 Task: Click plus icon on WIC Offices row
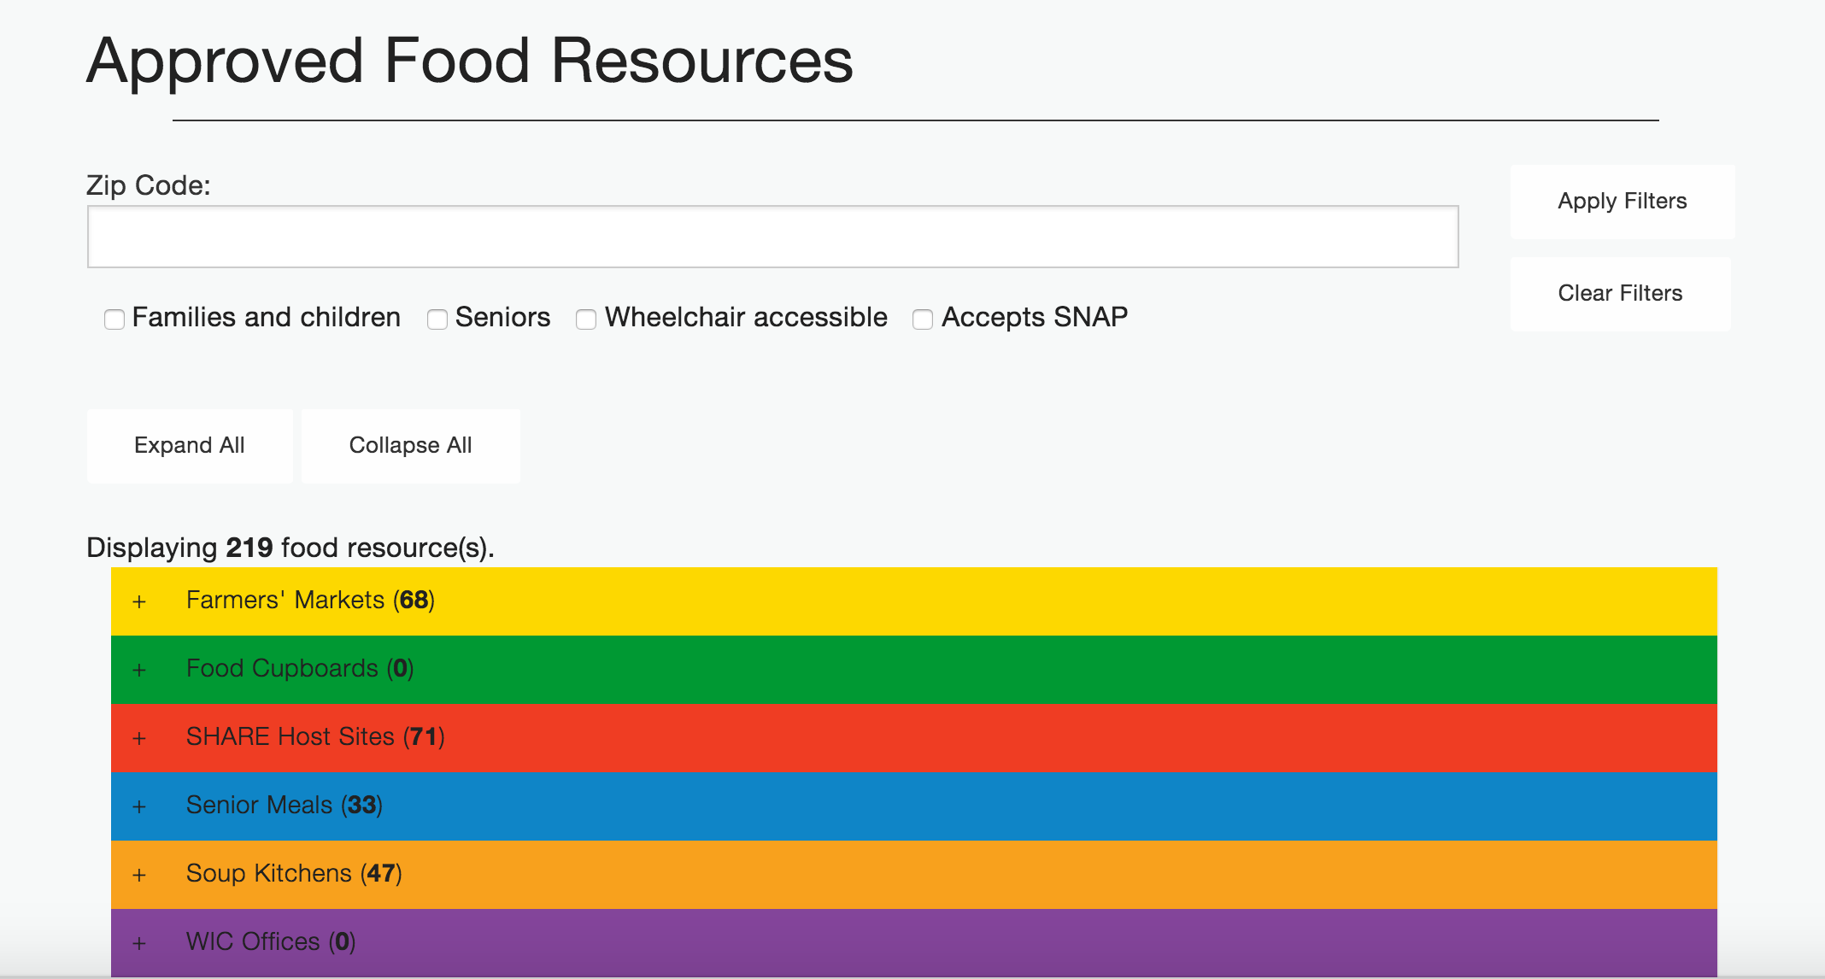[139, 943]
